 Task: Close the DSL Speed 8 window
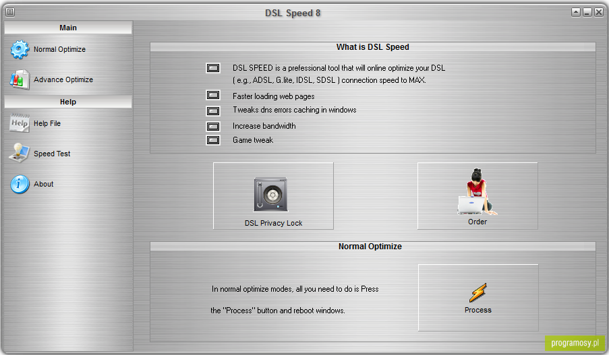coord(599,12)
